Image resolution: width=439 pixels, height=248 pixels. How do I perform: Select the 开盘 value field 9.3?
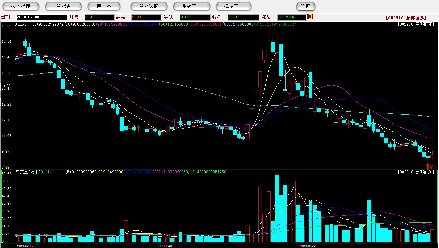tap(99, 17)
